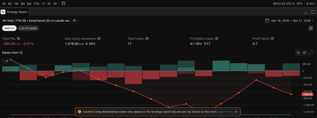The image size is (317, 118).
Task: Change the Mar 16 – Mar 21, 2026 range
Action: [291, 20]
